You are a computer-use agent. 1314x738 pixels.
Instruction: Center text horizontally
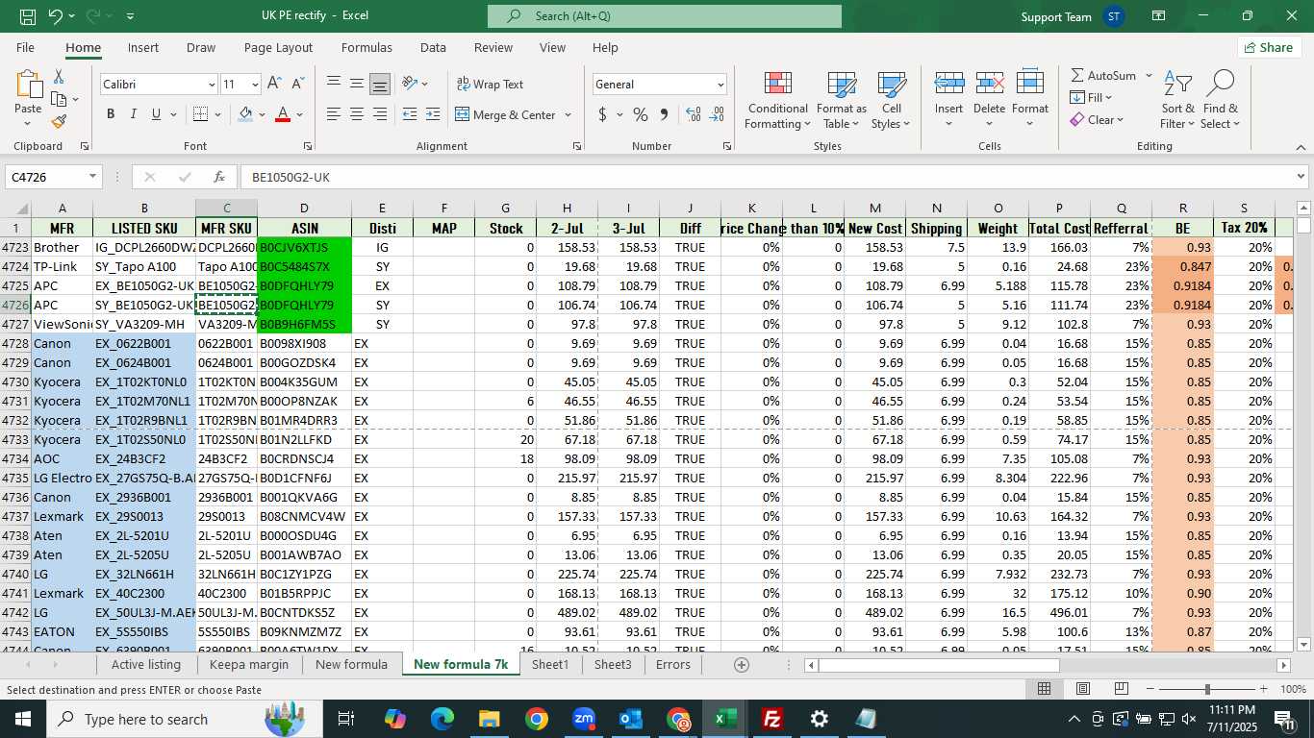coord(357,114)
